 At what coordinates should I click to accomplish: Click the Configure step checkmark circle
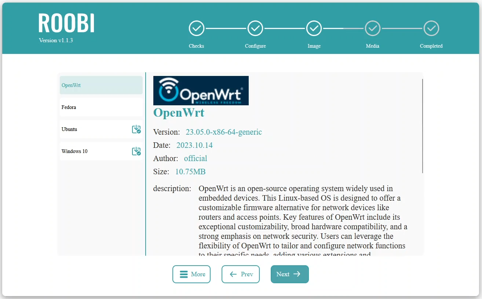(255, 28)
